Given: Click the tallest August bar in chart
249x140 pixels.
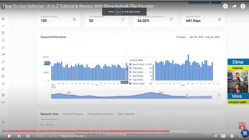Looking at the screenshot, I should (188, 67).
